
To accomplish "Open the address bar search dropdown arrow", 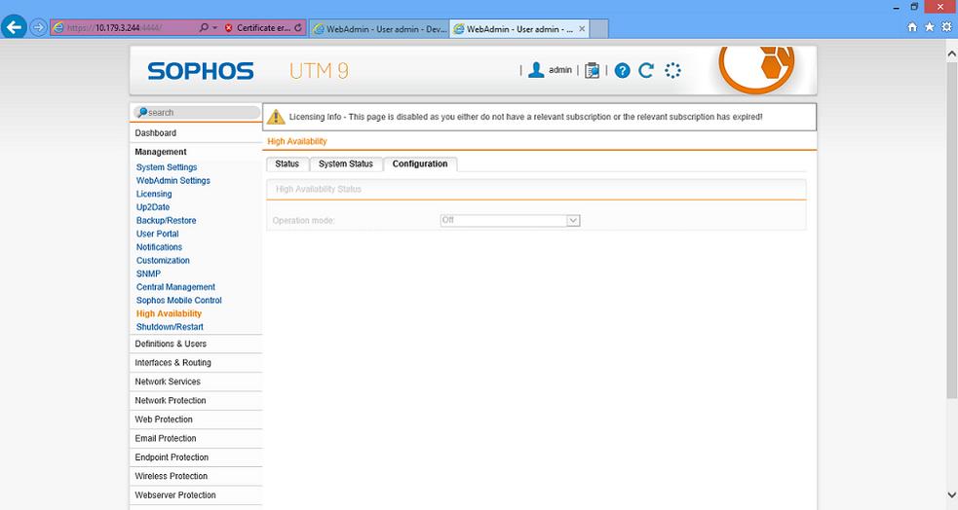I will coord(214,28).
